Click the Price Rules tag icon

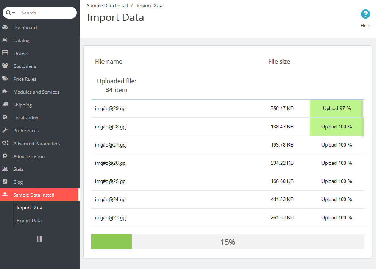(5, 79)
